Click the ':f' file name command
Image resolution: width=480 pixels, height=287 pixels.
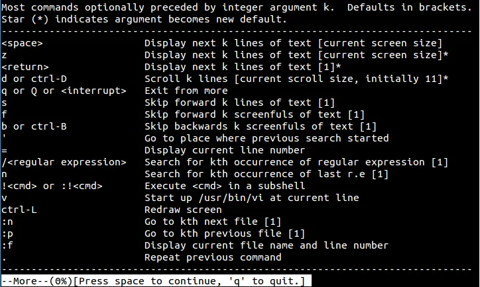[7, 245]
